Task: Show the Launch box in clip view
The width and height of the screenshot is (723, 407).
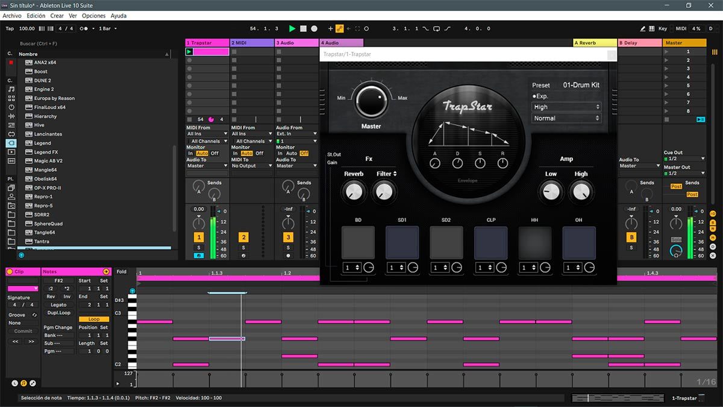Action: [15, 383]
